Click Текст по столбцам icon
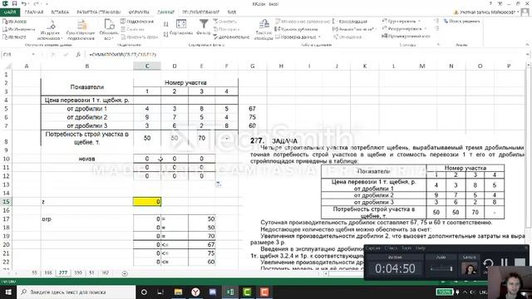532x299 pixels. pyautogui.click(x=264, y=30)
